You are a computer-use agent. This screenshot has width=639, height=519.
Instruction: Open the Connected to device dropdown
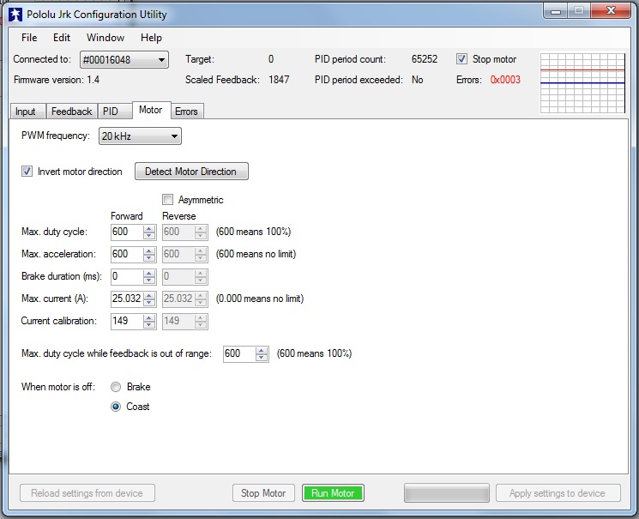click(x=124, y=60)
